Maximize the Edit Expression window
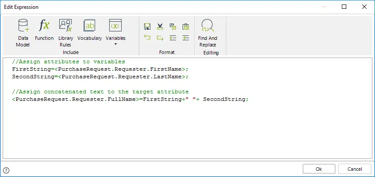375x177 pixels. 344,7
